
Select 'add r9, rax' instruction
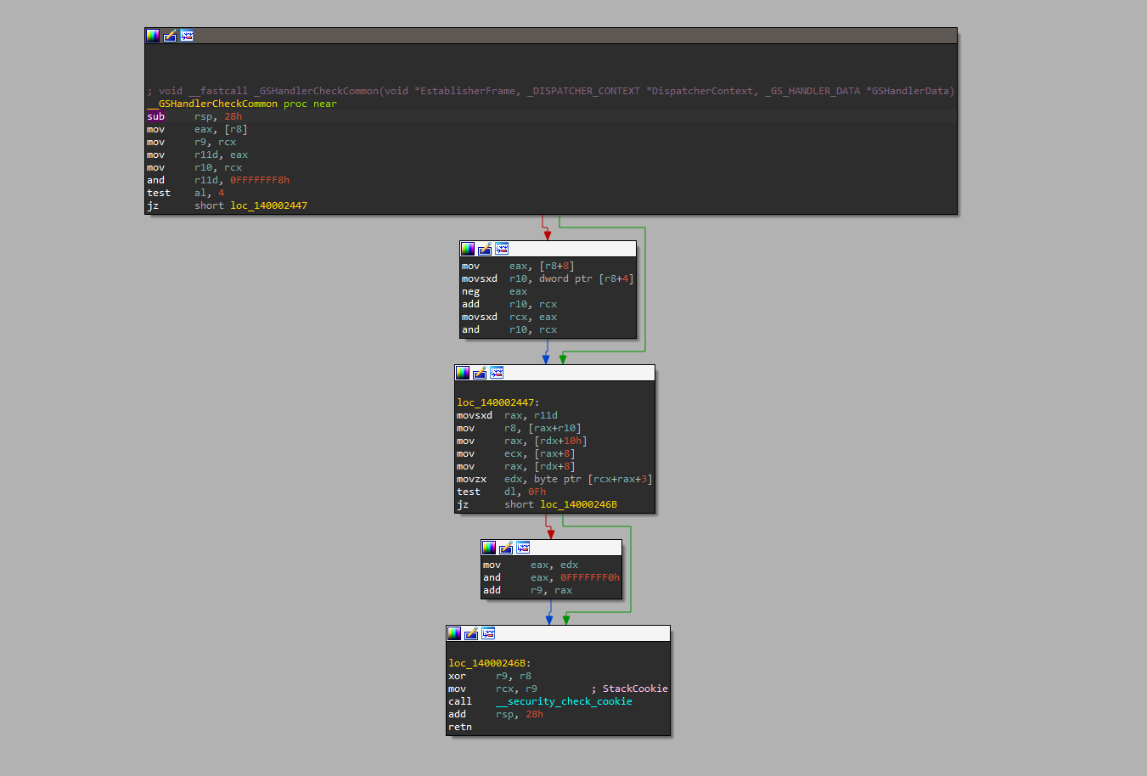point(527,590)
